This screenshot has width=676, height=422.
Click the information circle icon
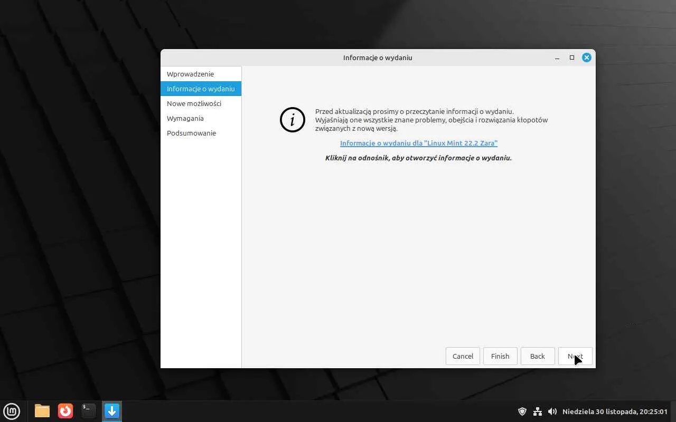[x=293, y=120]
